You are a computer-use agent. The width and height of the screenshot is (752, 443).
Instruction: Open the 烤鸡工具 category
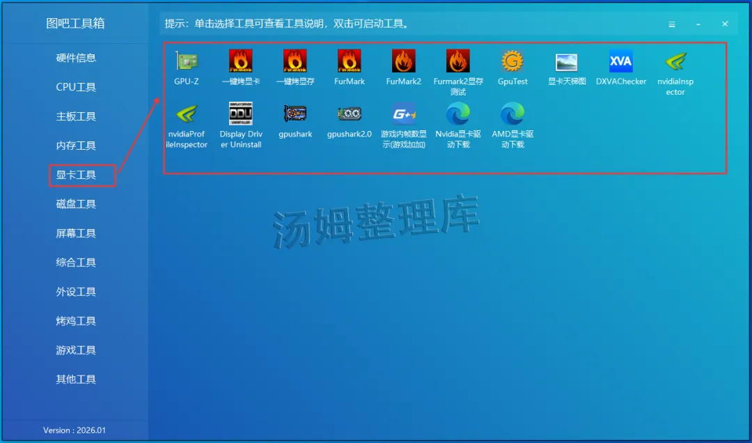pos(76,321)
